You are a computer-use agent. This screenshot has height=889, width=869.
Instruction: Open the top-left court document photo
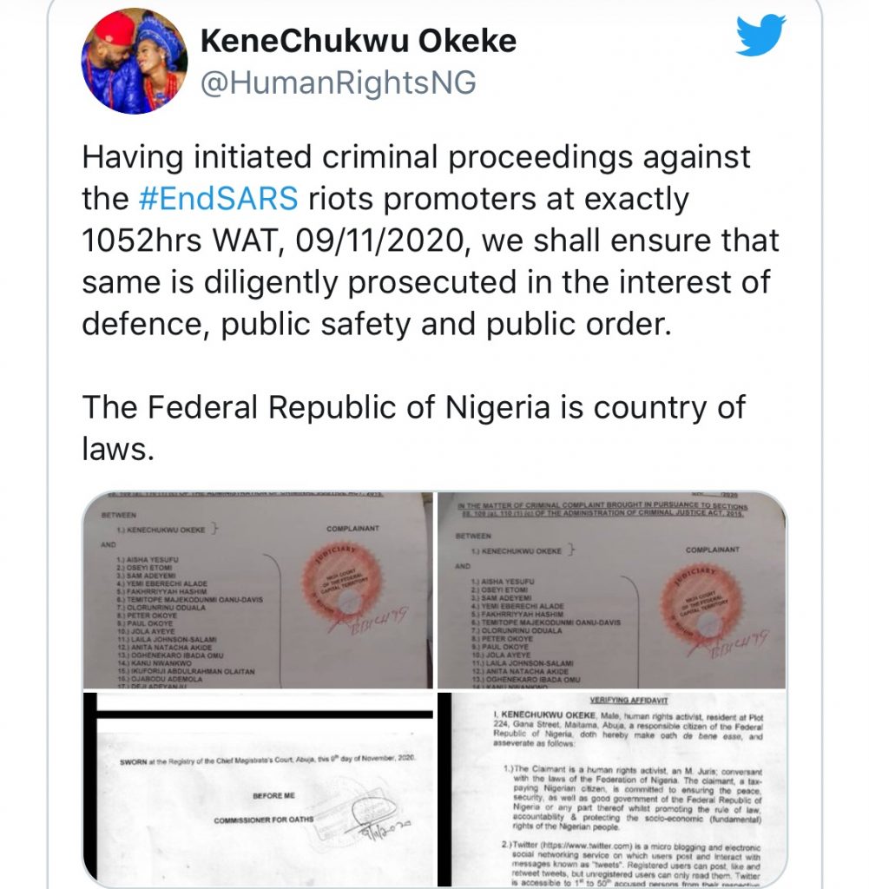pyautogui.click(x=259, y=590)
